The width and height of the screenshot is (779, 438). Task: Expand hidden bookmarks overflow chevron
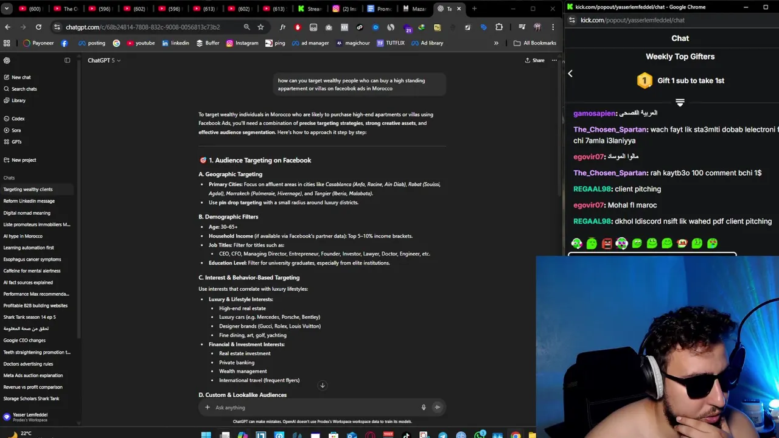tap(496, 43)
